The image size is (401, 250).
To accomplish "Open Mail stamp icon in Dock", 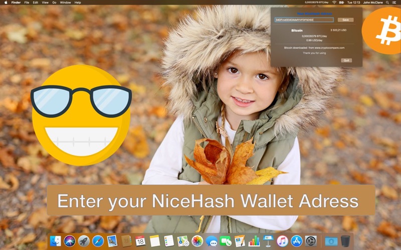I will [112, 241].
